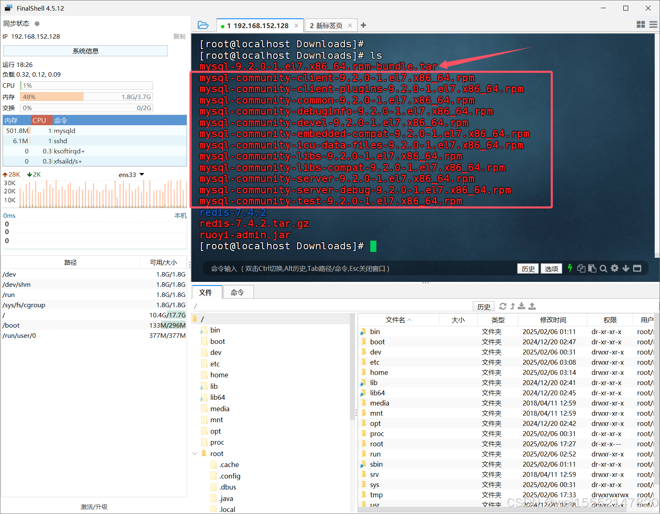Select the etc folder in tree
This screenshot has width=660, height=514.
215,363
